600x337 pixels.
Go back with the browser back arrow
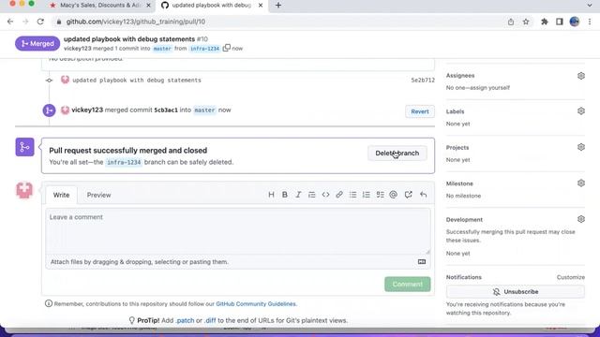pos(10,22)
